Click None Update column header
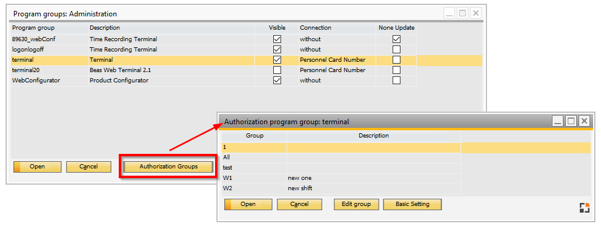The image size is (601, 229). (396, 28)
